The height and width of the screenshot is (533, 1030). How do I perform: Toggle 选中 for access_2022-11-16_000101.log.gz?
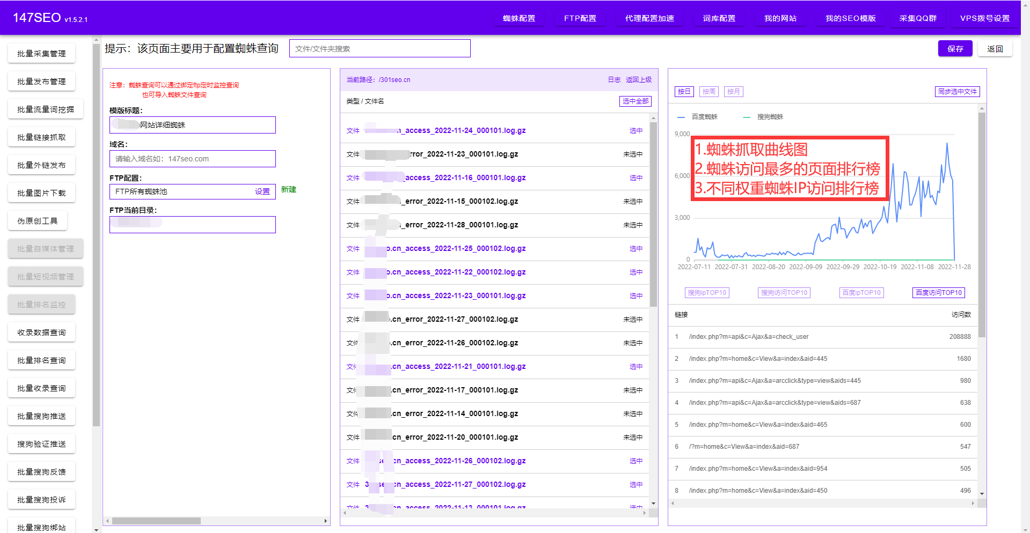636,178
